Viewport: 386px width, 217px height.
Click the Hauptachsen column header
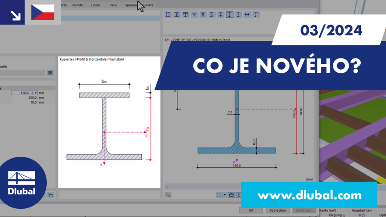click(x=361, y=210)
